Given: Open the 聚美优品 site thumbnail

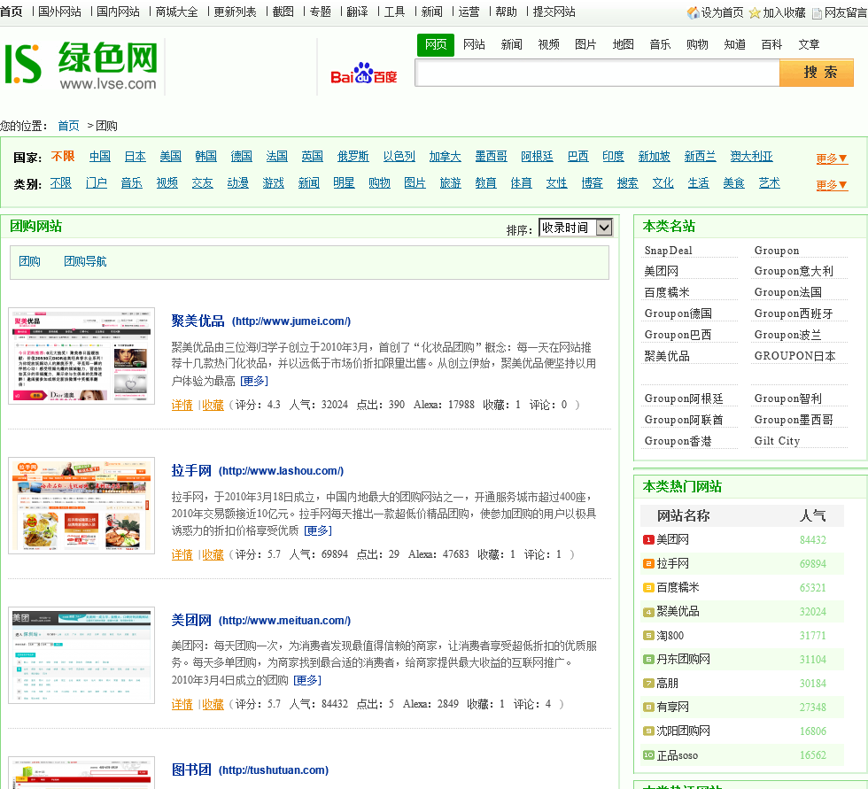Looking at the screenshot, I should click(x=81, y=356).
